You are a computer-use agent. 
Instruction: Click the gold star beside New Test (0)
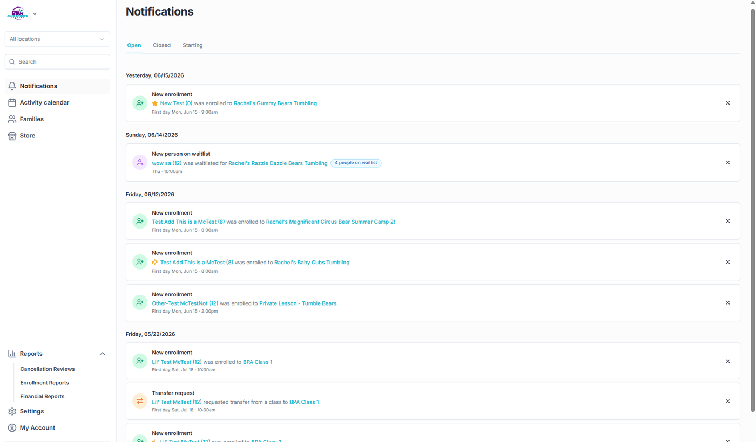155,103
